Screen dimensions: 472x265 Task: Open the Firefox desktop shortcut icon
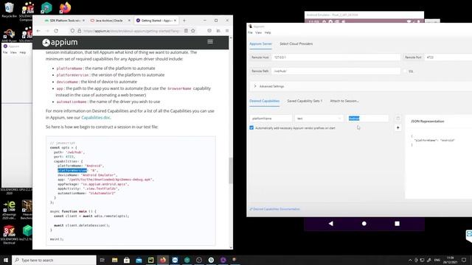tap(65, 8)
